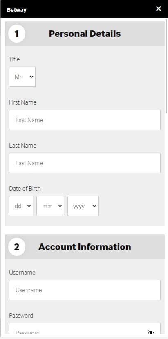Click the Betway title text
The height and width of the screenshot is (339, 168).
click(x=17, y=10)
